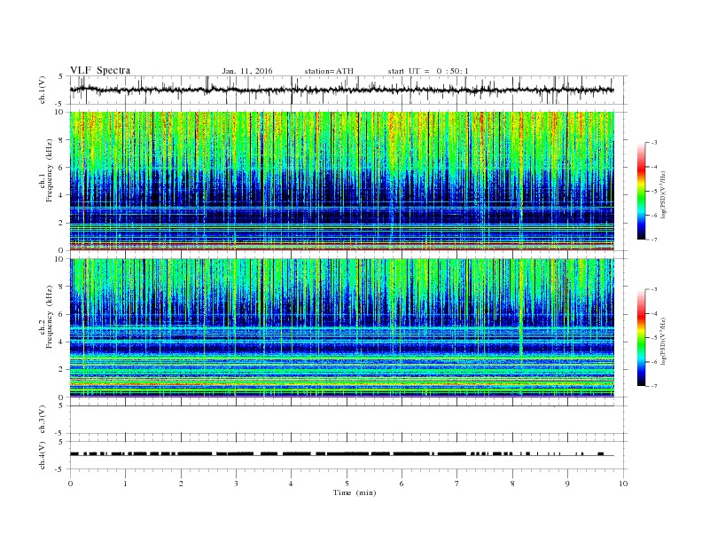The image size is (702, 543).
Task: Click the time axis tick label "5"
Action: 347,484
